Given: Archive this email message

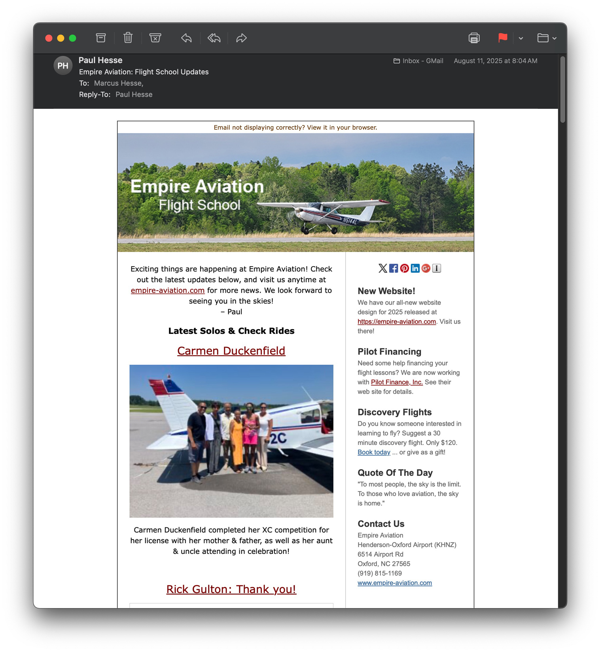Looking at the screenshot, I should [101, 38].
